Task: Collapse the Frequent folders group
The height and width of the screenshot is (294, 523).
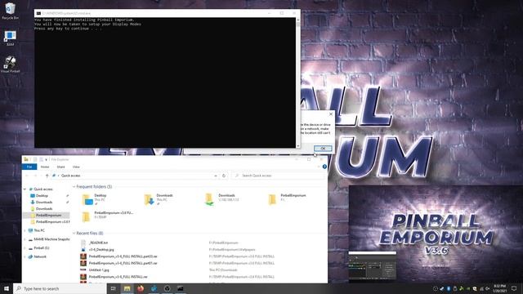Action: (x=74, y=187)
